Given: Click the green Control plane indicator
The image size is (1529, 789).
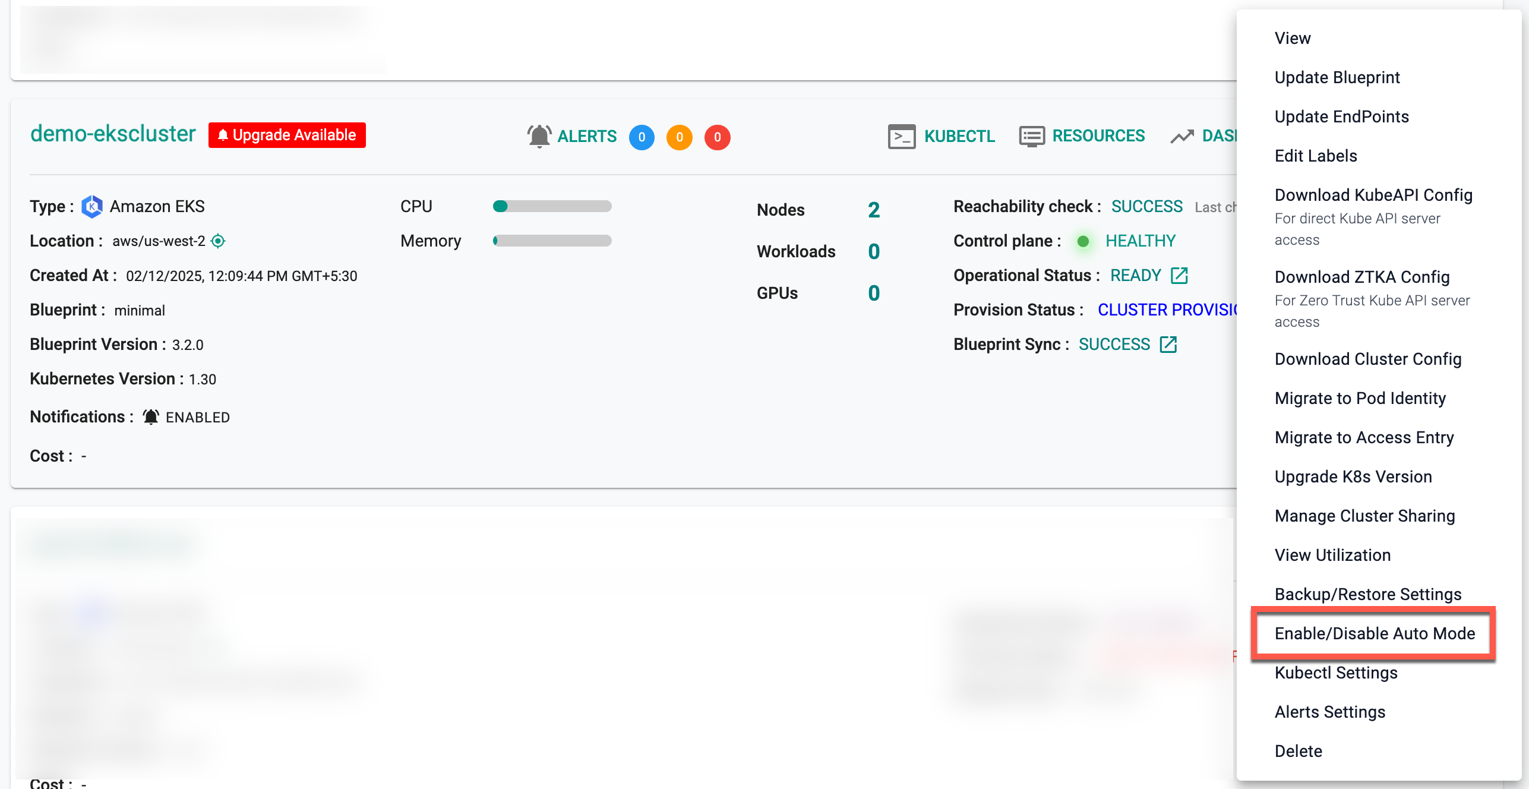Looking at the screenshot, I should pyautogui.click(x=1083, y=241).
